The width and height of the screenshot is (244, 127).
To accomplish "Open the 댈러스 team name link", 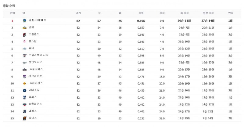I will [33, 111].
